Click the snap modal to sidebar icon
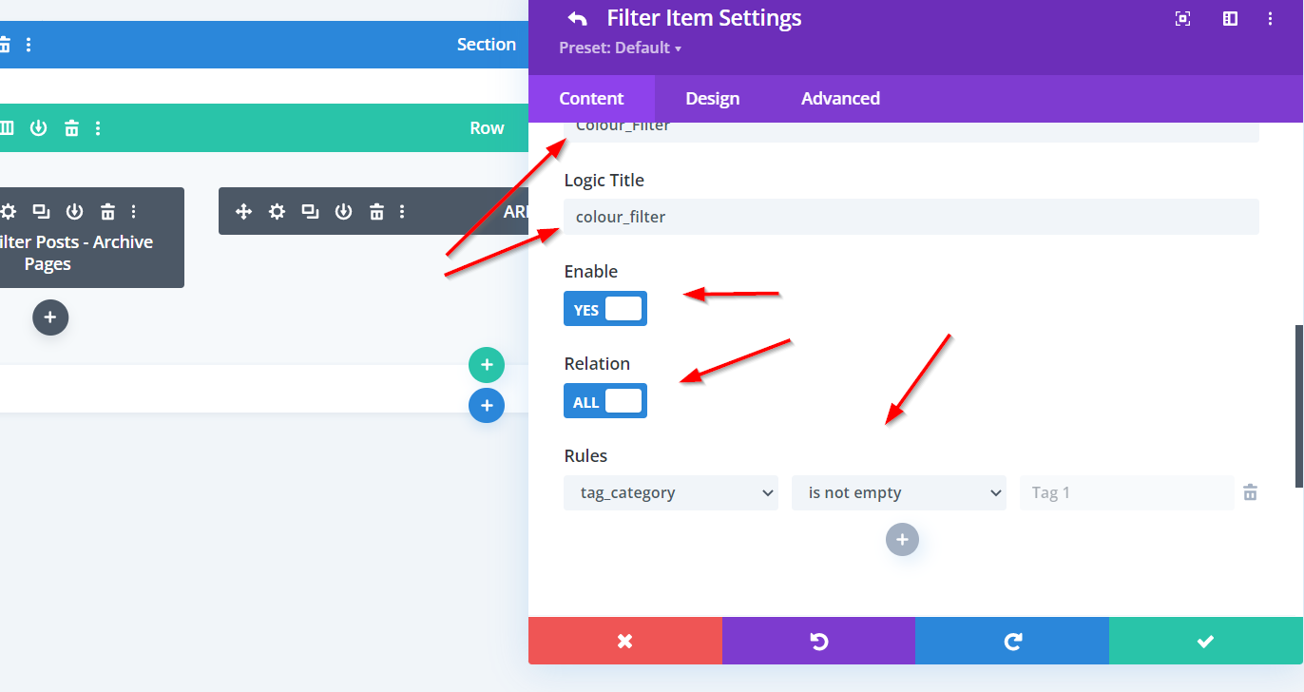This screenshot has height=692, width=1304. [x=1230, y=18]
